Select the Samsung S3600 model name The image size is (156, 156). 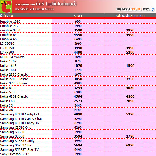(x=12, y=136)
